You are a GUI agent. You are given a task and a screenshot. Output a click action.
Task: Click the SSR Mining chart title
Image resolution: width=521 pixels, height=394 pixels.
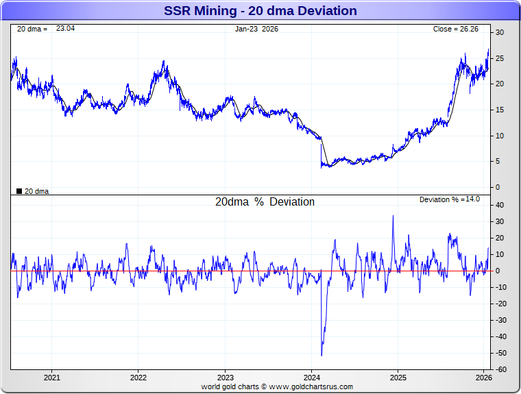[260, 11]
